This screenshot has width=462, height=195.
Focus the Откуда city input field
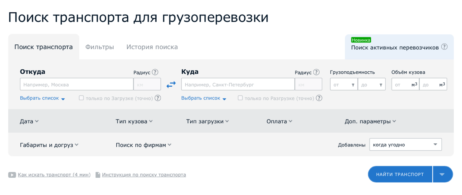(x=77, y=84)
